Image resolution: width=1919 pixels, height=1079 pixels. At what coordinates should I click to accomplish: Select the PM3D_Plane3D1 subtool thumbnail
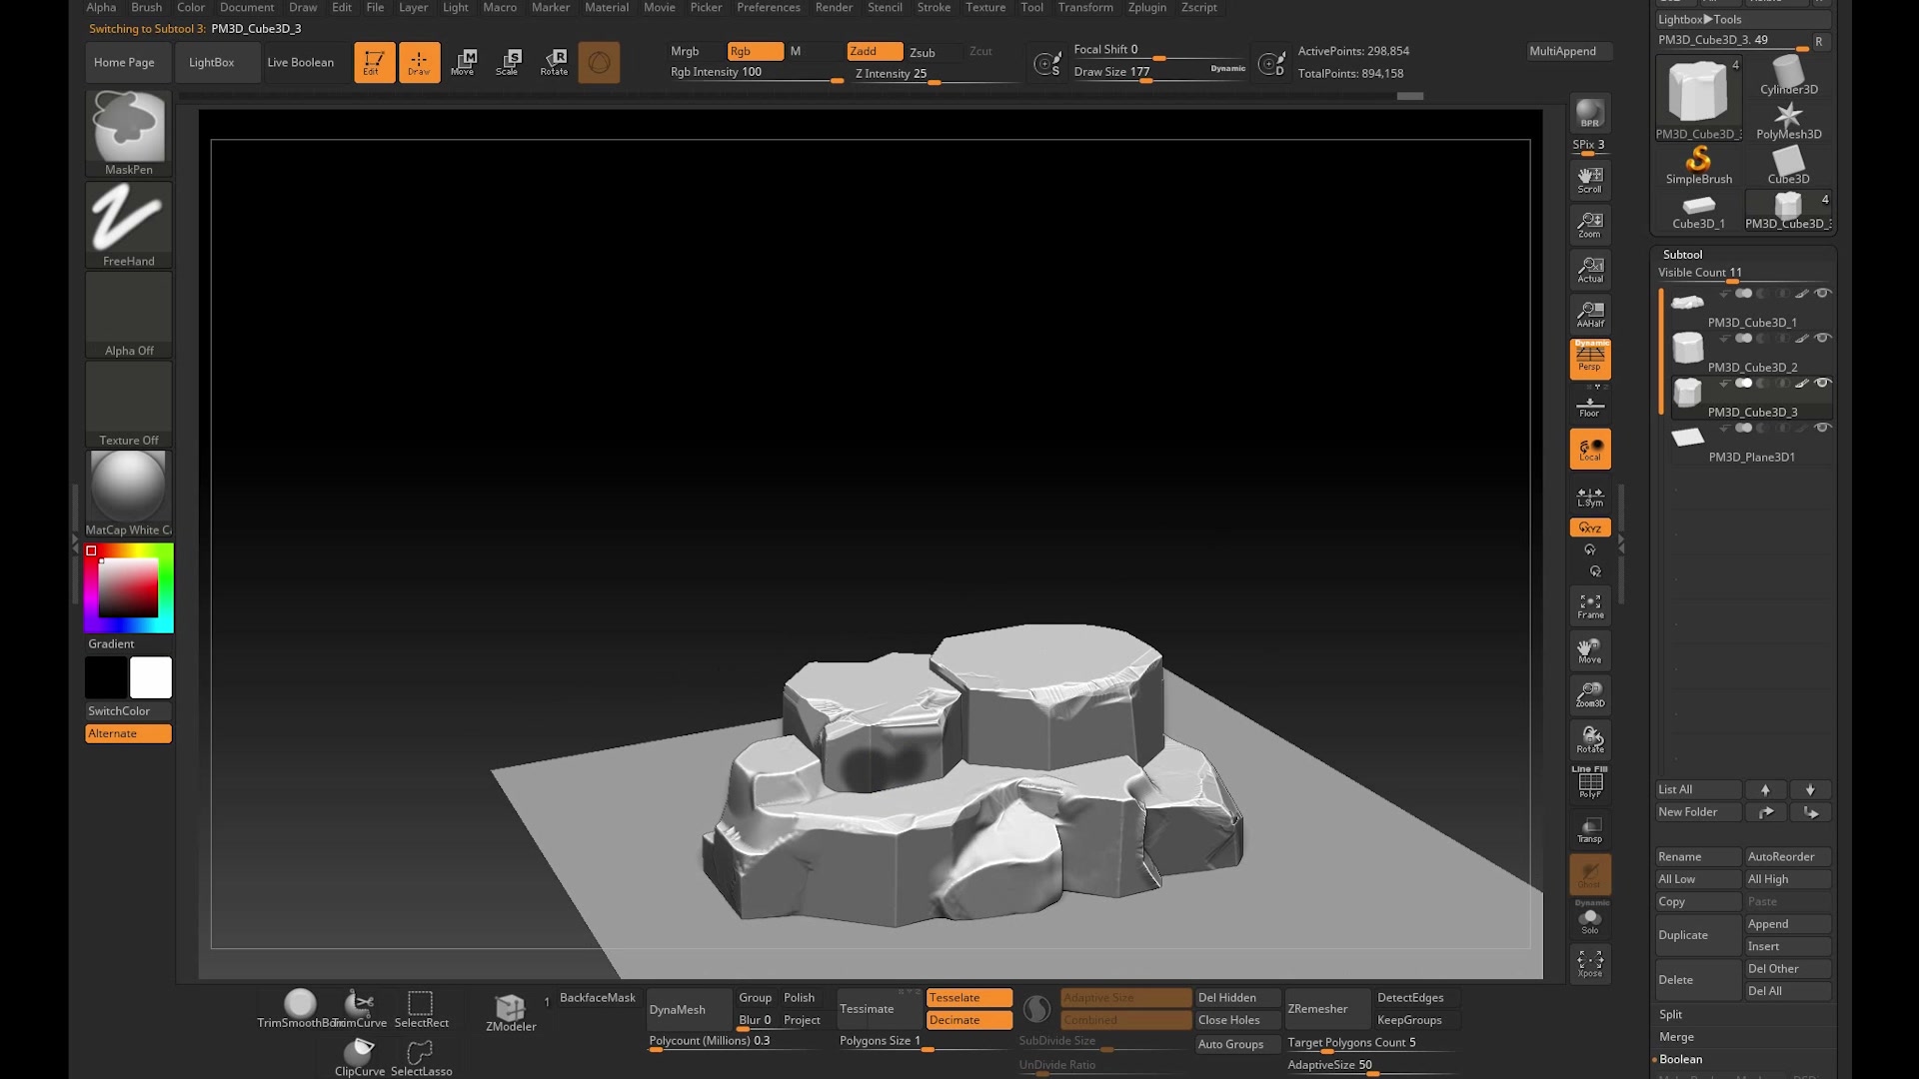click(1686, 437)
